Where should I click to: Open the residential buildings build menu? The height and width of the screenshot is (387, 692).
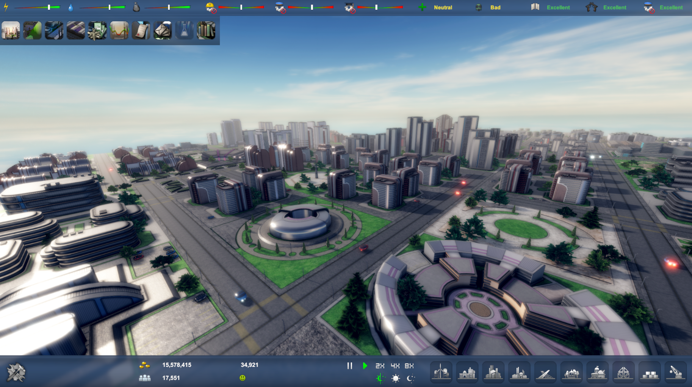(x=467, y=372)
